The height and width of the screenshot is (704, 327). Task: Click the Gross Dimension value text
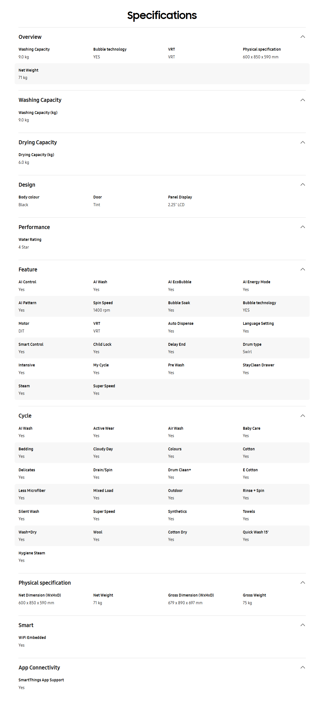pyautogui.click(x=185, y=603)
